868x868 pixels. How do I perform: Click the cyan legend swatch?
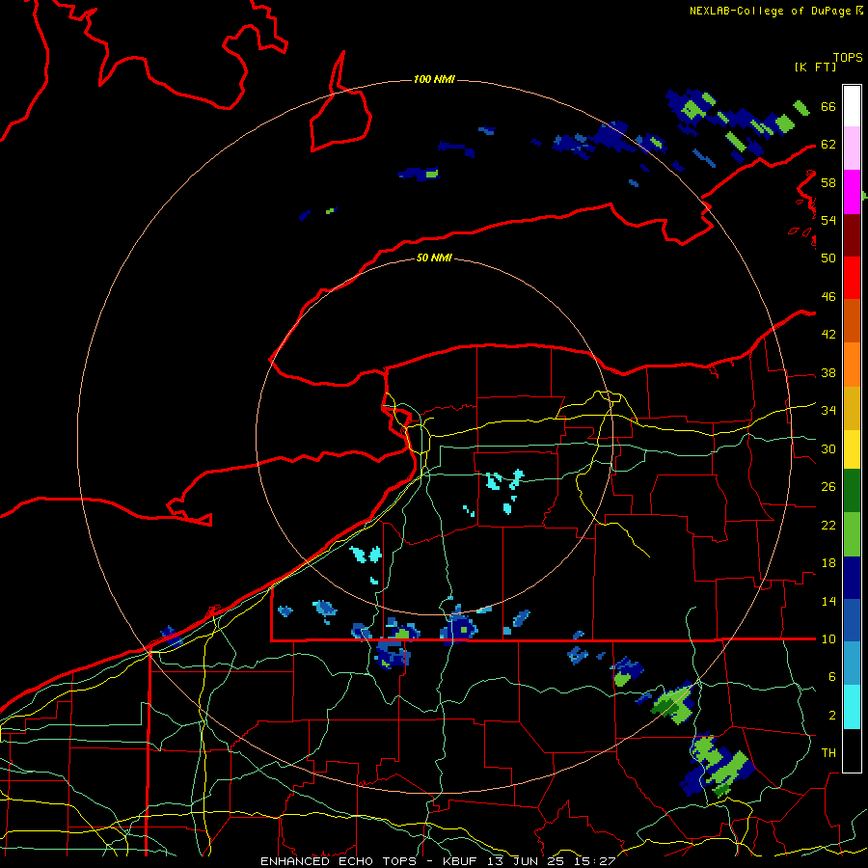(x=852, y=707)
